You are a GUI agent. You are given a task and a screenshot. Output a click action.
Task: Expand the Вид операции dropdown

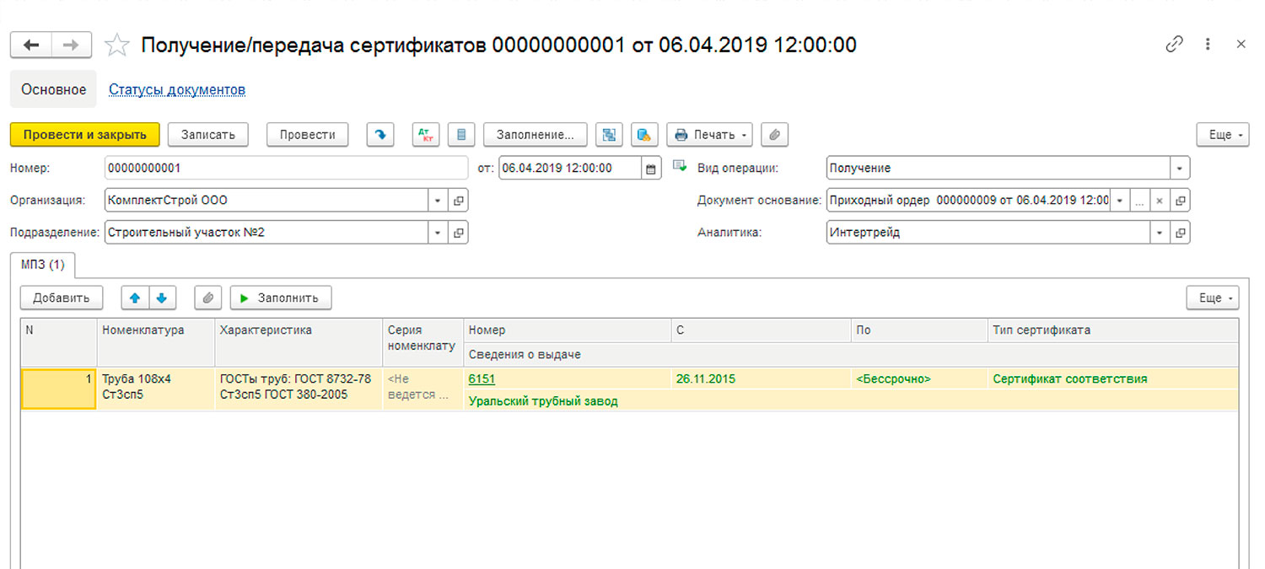click(1179, 169)
